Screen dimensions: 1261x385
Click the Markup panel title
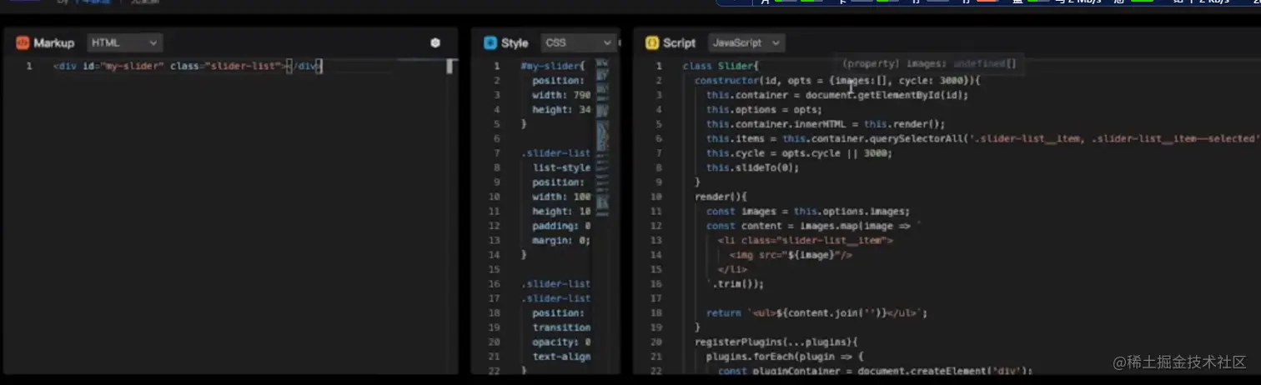coord(53,42)
